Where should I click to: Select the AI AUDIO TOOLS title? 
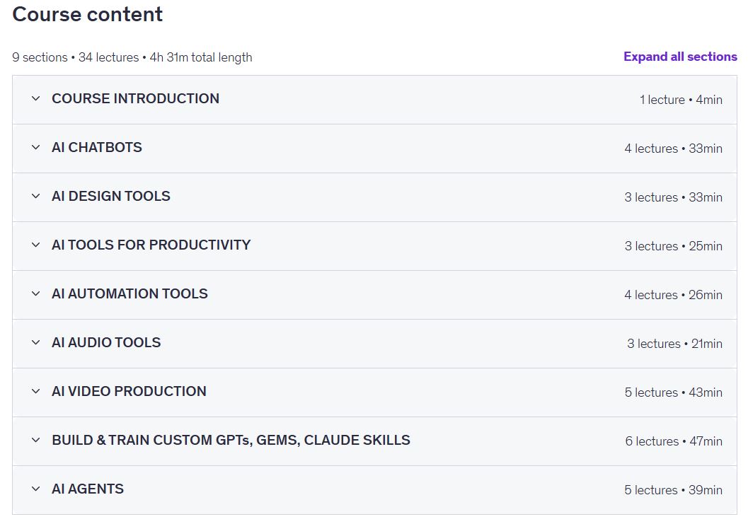point(106,342)
